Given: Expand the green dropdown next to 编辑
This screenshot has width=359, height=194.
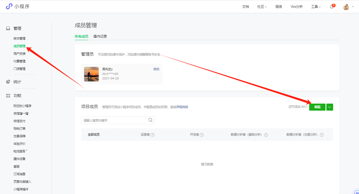Looking at the screenshot, I should point(330,107).
